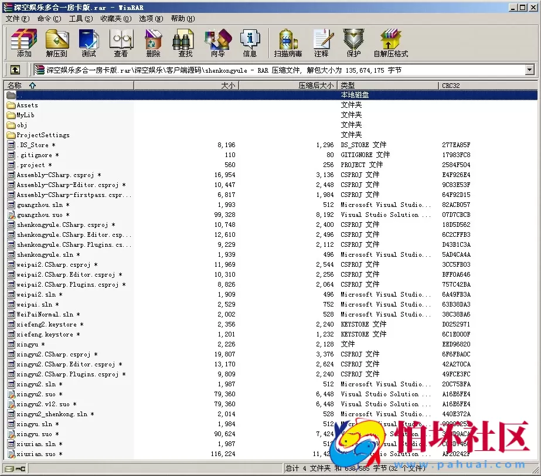This screenshot has width=541, height=476.
Task: Click the View (查看) toolbar icon
Action: [x=121, y=43]
